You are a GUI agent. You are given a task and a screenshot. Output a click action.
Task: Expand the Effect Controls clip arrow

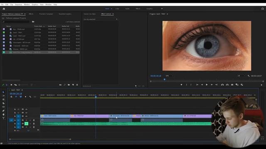(x=116, y=19)
